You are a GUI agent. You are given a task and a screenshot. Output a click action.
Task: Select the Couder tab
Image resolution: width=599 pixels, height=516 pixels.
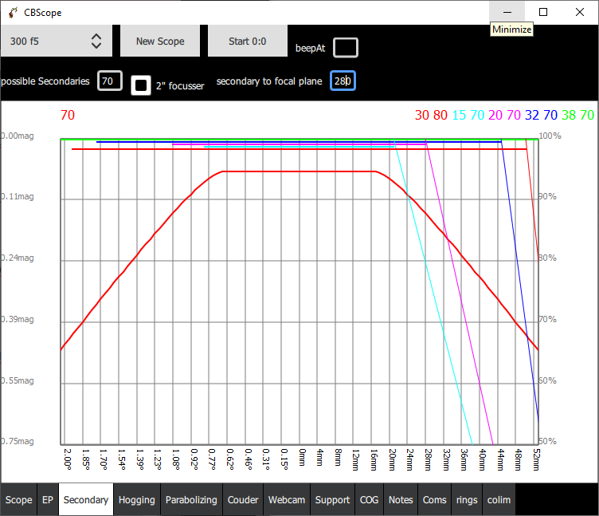pyautogui.click(x=243, y=499)
